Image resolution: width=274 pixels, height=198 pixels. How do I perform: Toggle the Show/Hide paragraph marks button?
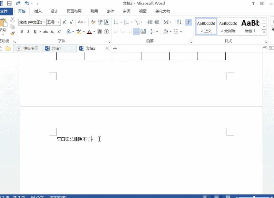click(188, 22)
